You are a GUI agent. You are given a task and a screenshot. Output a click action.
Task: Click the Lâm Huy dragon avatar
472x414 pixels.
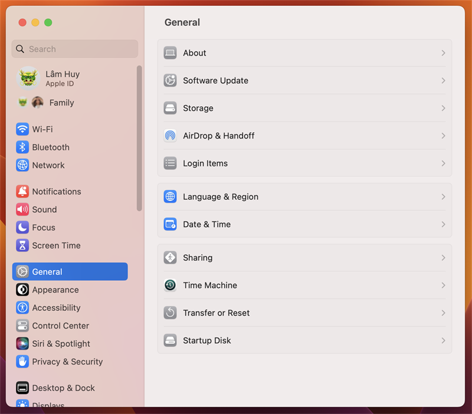click(28, 78)
